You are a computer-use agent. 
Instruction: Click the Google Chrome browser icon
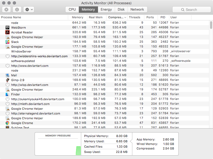(7, 123)
